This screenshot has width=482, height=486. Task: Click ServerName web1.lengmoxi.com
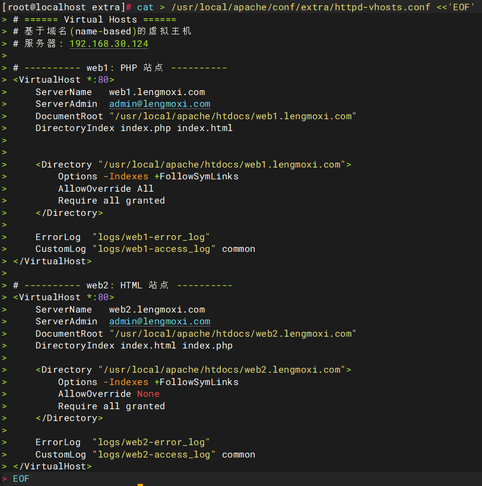point(120,92)
